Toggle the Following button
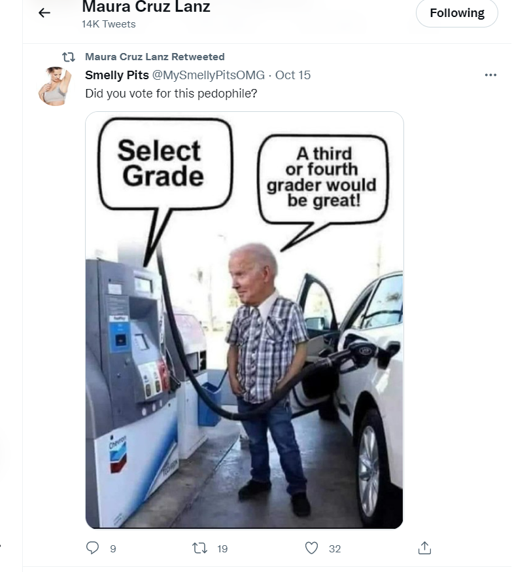The width and height of the screenshot is (512, 572). pyautogui.click(x=457, y=13)
